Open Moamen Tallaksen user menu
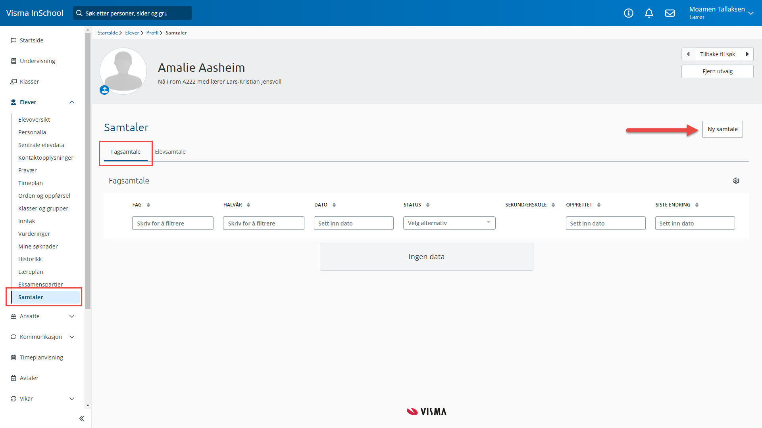This screenshot has width=762, height=428. [721, 13]
